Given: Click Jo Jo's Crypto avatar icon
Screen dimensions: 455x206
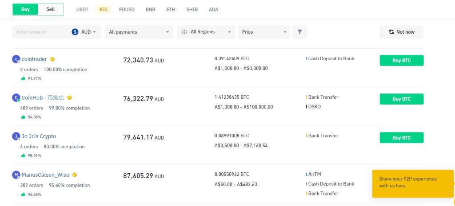Looking at the screenshot, I should pos(16,136).
